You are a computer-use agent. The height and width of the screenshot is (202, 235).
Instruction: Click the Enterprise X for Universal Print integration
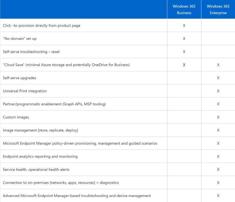pyautogui.click(x=218, y=91)
